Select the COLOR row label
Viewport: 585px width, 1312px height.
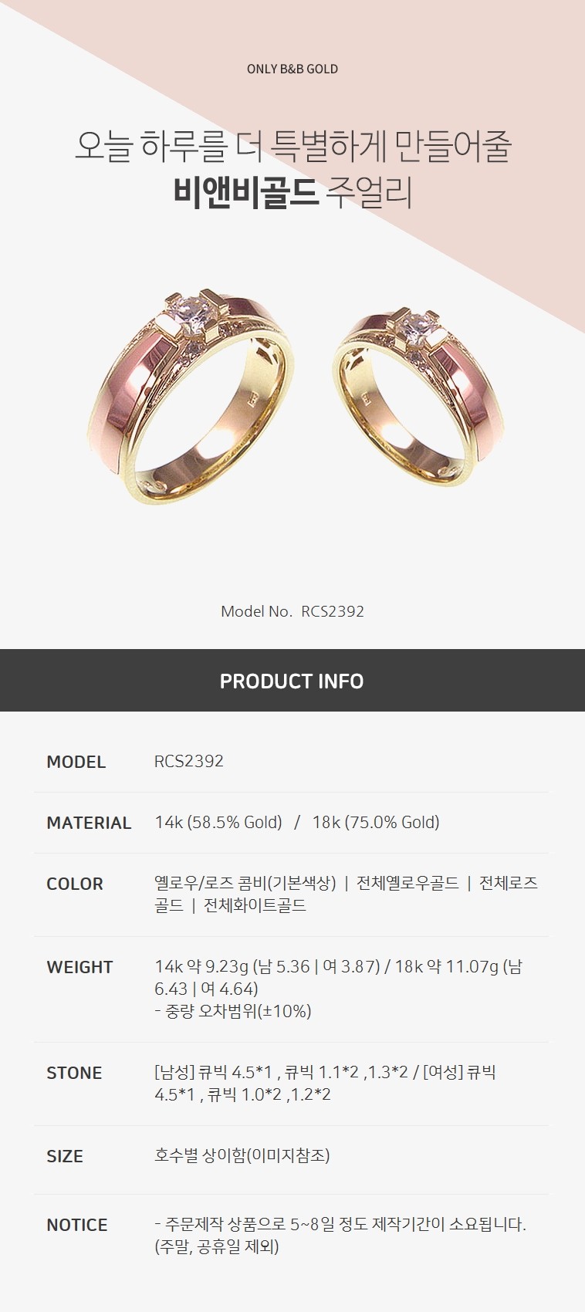click(75, 884)
